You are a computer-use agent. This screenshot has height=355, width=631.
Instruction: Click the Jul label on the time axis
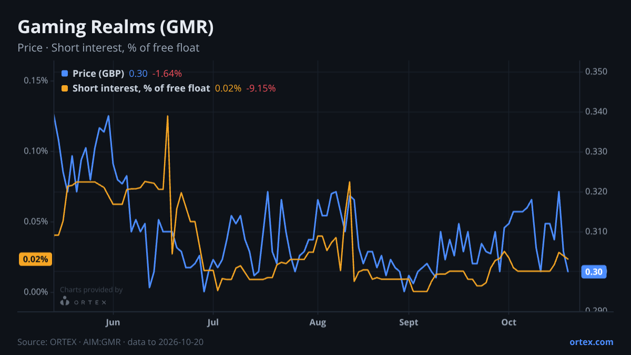[213, 322]
